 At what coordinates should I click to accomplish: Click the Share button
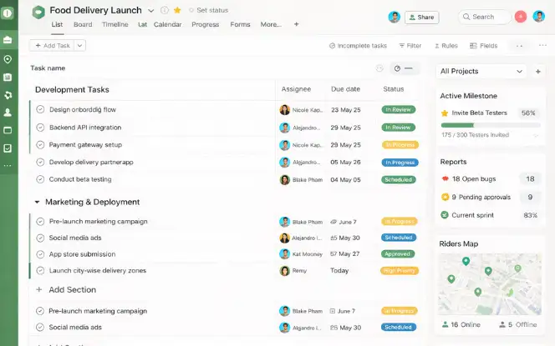(421, 17)
